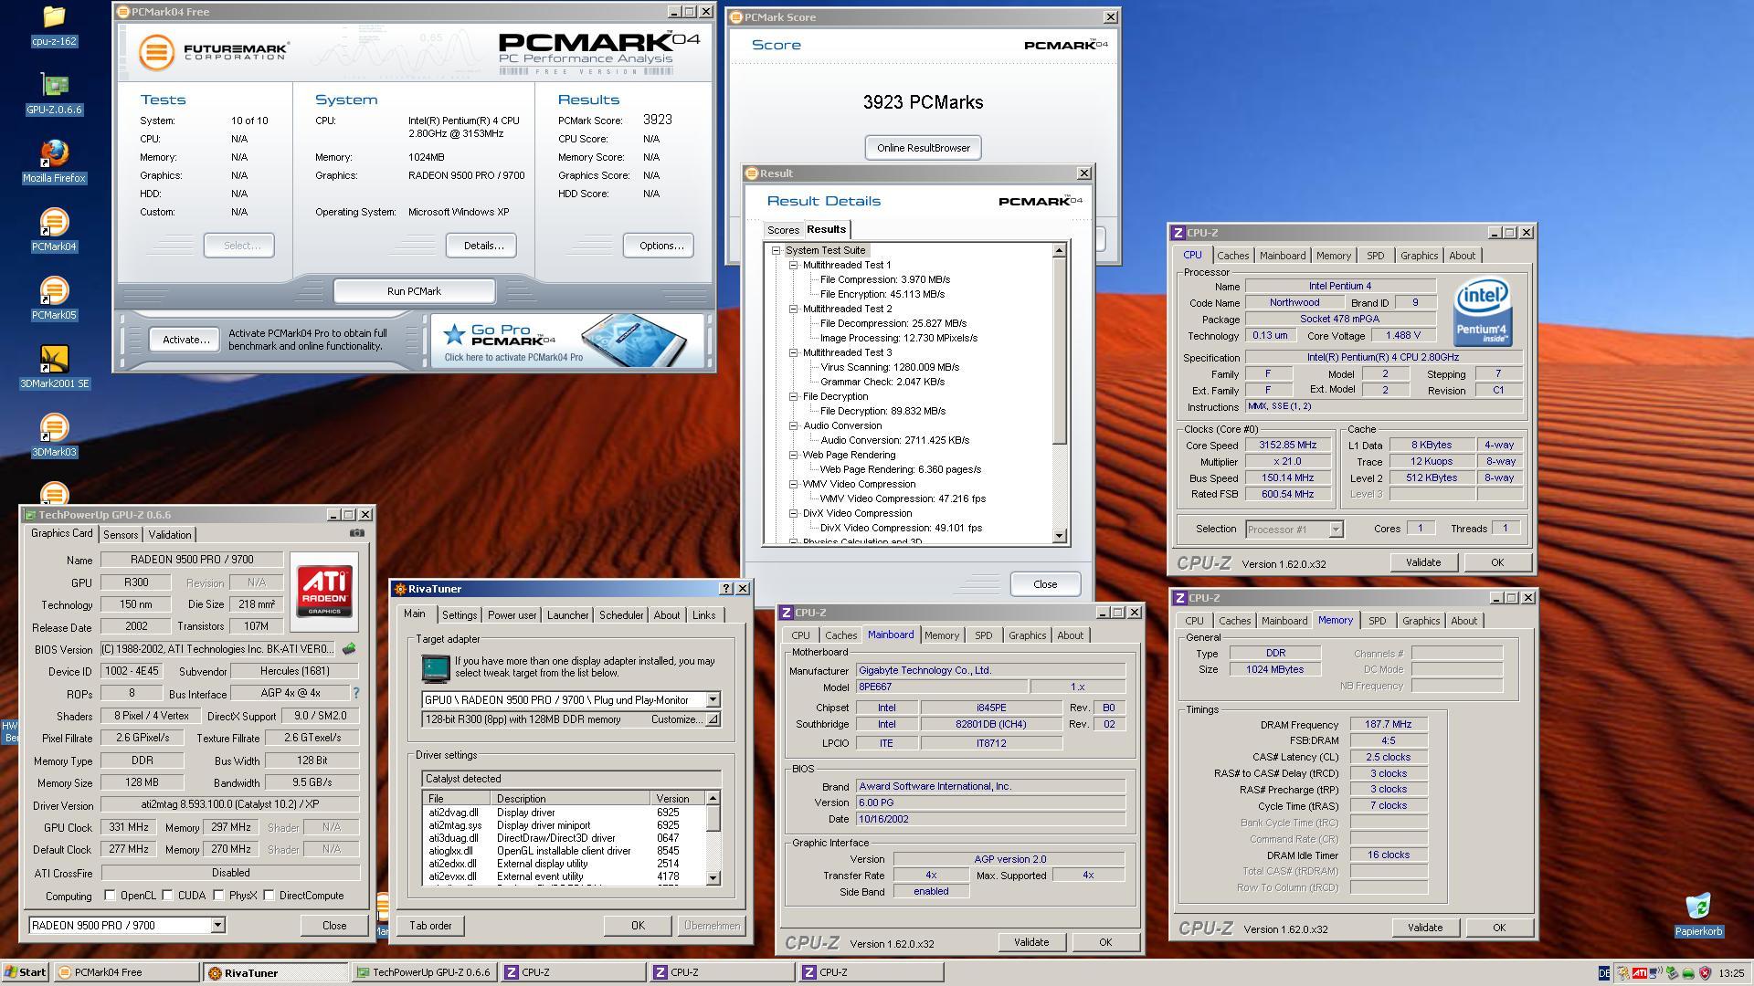Click the Result Details vertical scrollbar thumb

(1060, 351)
